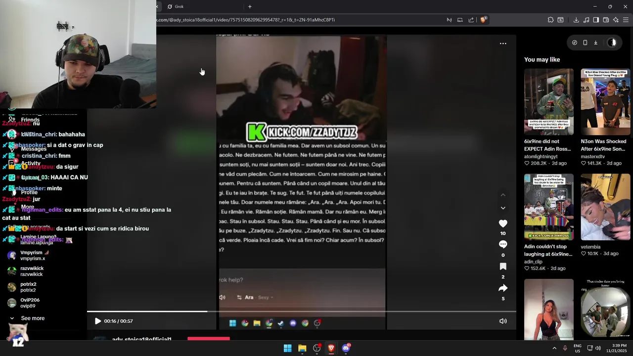Open the three-dot video options menu
633x356 pixels.
point(503,44)
